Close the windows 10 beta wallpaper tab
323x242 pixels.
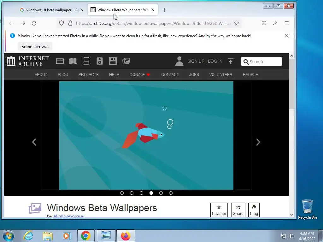[82, 10]
